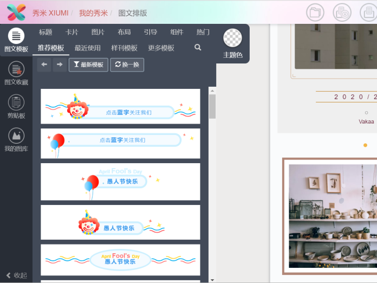The image size is (377, 283).
Task: Pick the 主题色 theme color swatch
Action: click(x=233, y=38)
